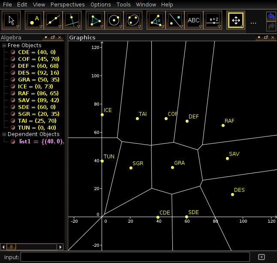
Task: Select the Line through Two Points tool
Action: pyautogui.click(x=53, y=20)
